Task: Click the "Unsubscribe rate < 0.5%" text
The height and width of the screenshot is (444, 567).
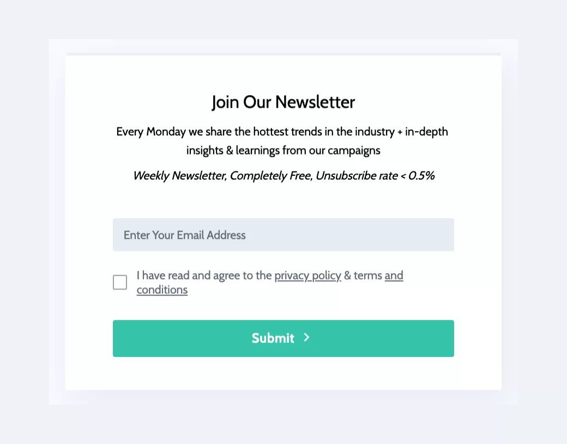Action: pos(375,176)
